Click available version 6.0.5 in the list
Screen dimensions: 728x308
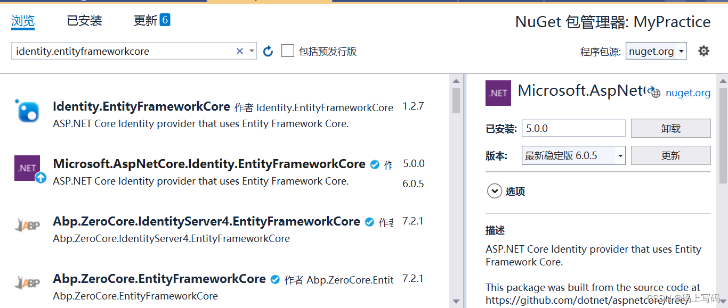[x=413, y=184]
